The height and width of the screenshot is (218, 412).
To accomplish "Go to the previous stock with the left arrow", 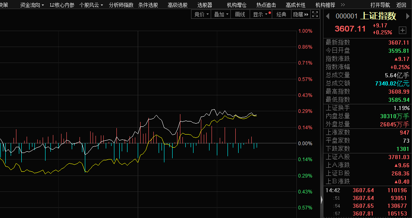I will tap(328, 16).
